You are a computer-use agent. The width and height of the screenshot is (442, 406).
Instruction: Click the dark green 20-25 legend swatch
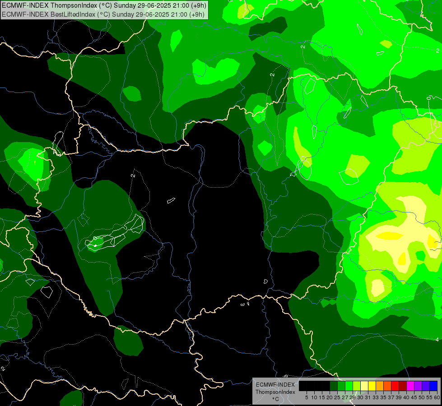pyautogui.click(x=334, y=386)
